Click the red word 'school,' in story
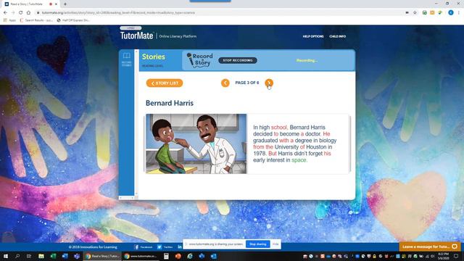This screenshot has width=464, height=261. click(279, 128)
